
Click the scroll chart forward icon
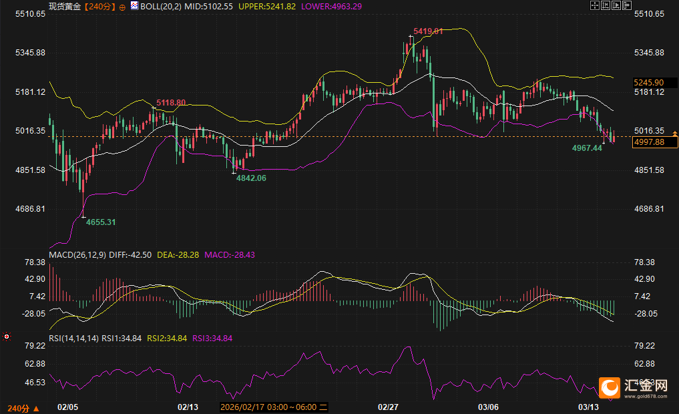pyautogui.click(x=616, y=5)
